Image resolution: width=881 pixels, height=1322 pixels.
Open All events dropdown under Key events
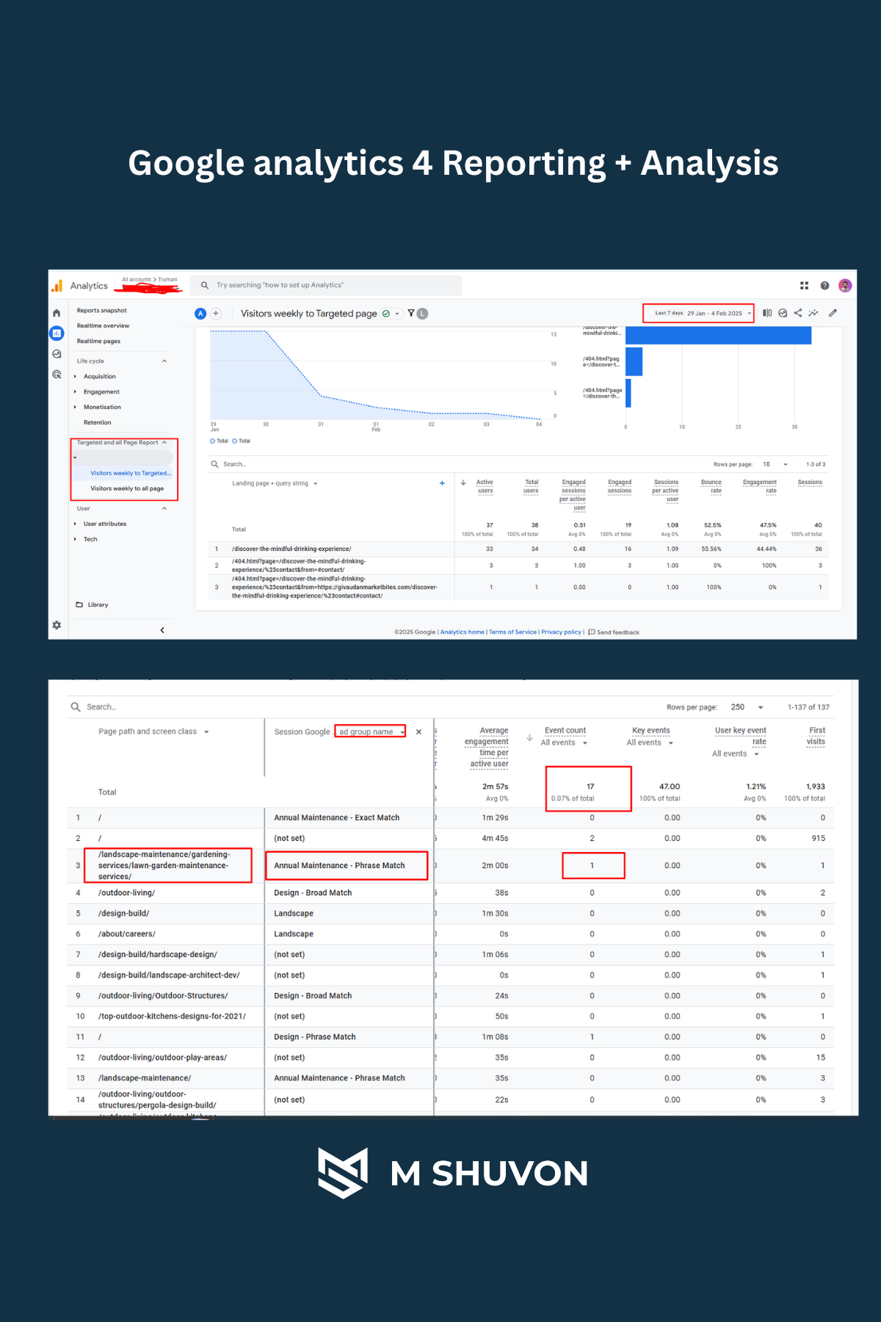coord(650,743)
